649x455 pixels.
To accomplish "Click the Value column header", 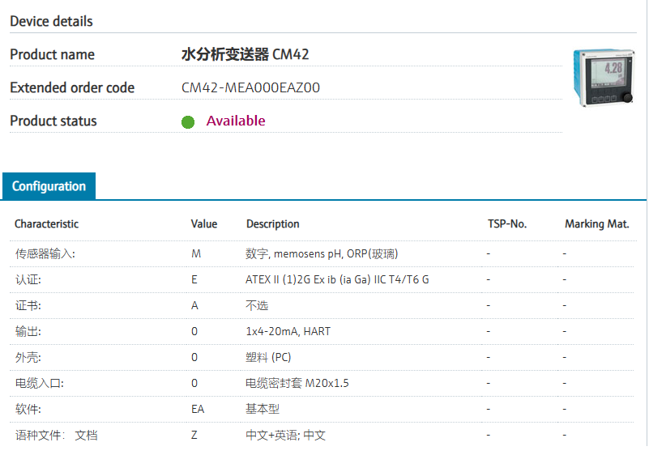I will (204, 223).
